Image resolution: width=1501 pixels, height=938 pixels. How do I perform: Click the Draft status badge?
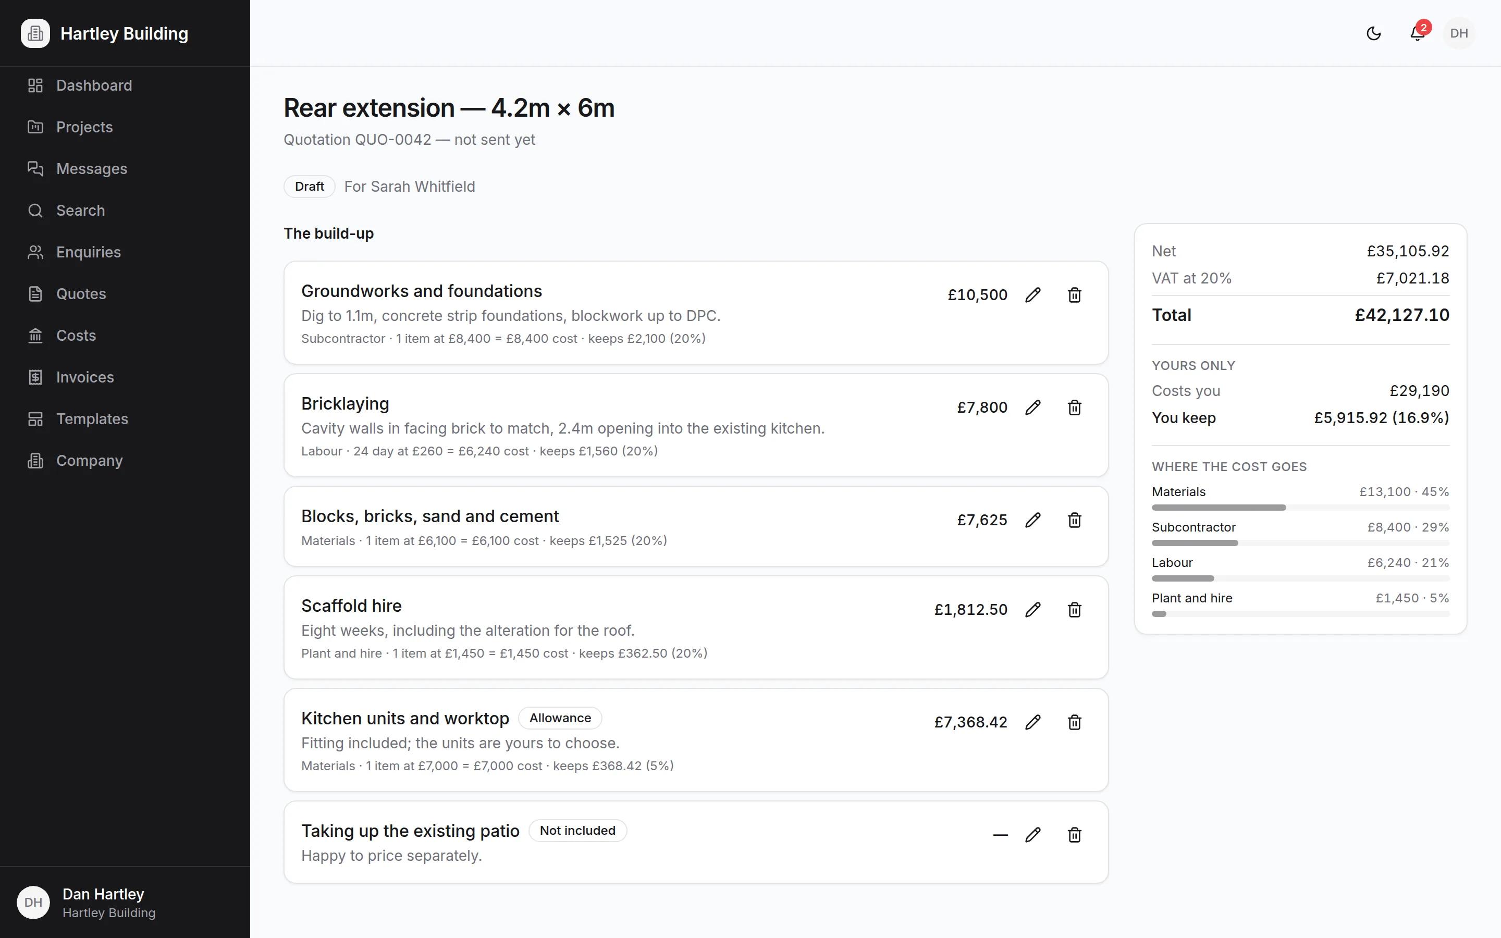(x=309, y=186)
